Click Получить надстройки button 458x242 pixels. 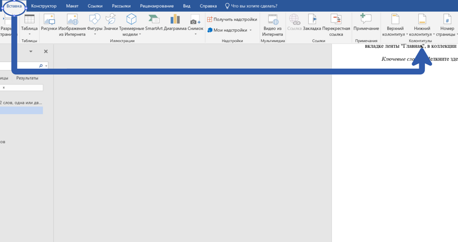pos(232,19)
